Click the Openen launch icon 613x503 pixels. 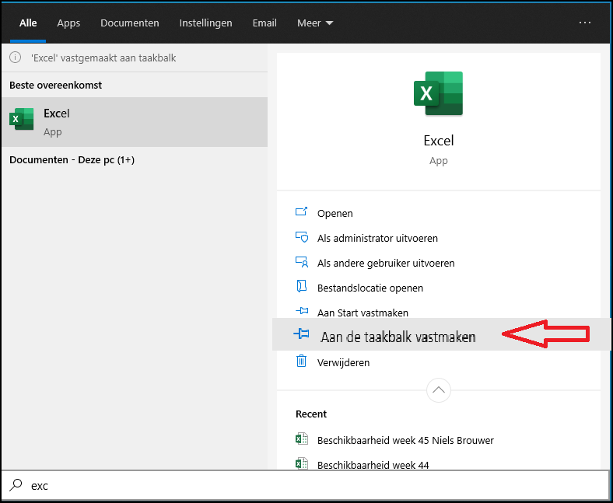pos(301,211)
